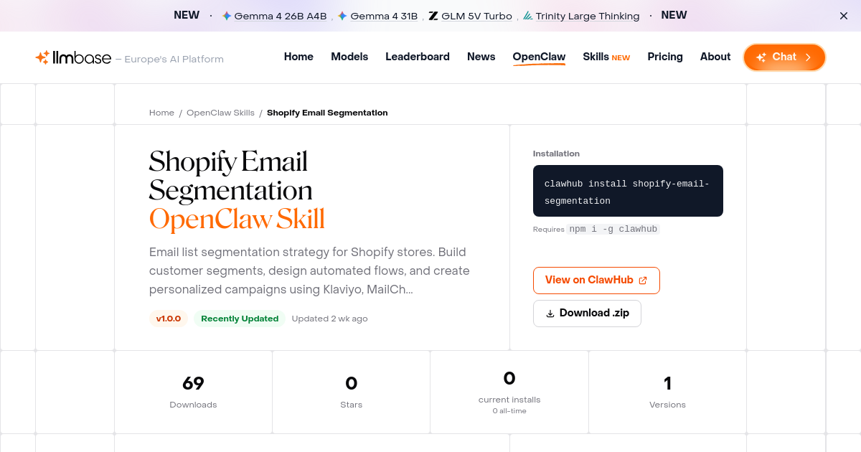Dismiss the NEW models announcement banner
861x452 pixels.
(x=843, y=15)
